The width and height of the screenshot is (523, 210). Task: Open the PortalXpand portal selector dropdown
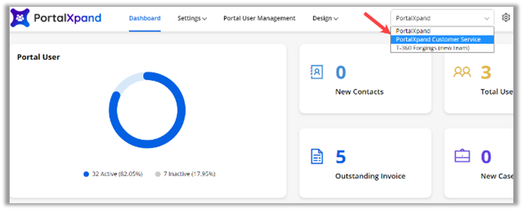[x=442, y=18]
